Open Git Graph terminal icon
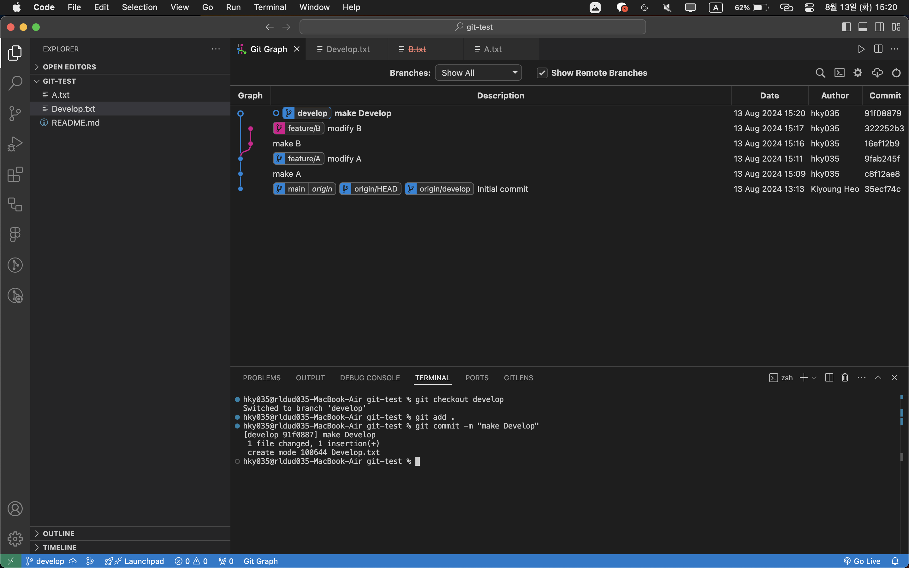The width and height of the screenshot is (909, 568). pos(840,73)
